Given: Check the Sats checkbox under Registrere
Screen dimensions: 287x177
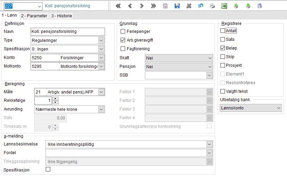Looking at the screenshot, I should [223, 39].
